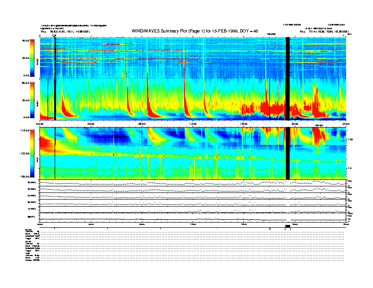Click the thick black data gap bar in the RAD2 panel
The image size is (373, 288).
288,57
